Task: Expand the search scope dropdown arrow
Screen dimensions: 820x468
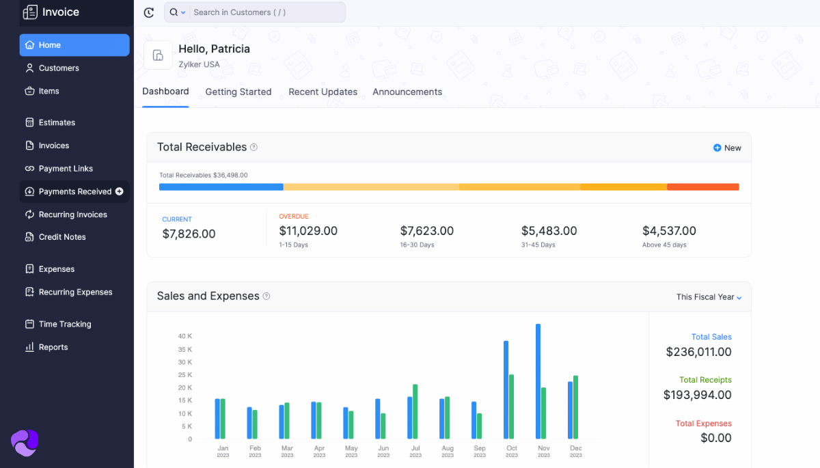Action: pos(183,13)
